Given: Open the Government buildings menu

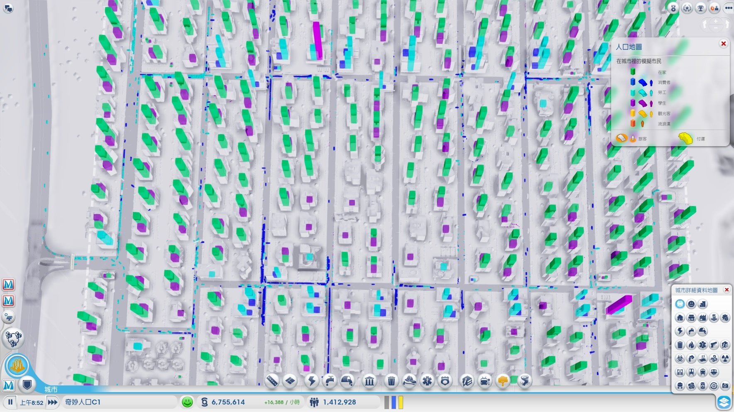Looking at the screenshot, I should (369, 380).
